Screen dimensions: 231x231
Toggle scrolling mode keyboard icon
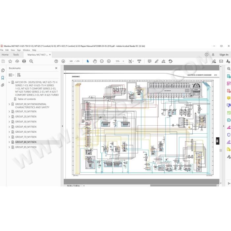(x=139, y=61)
